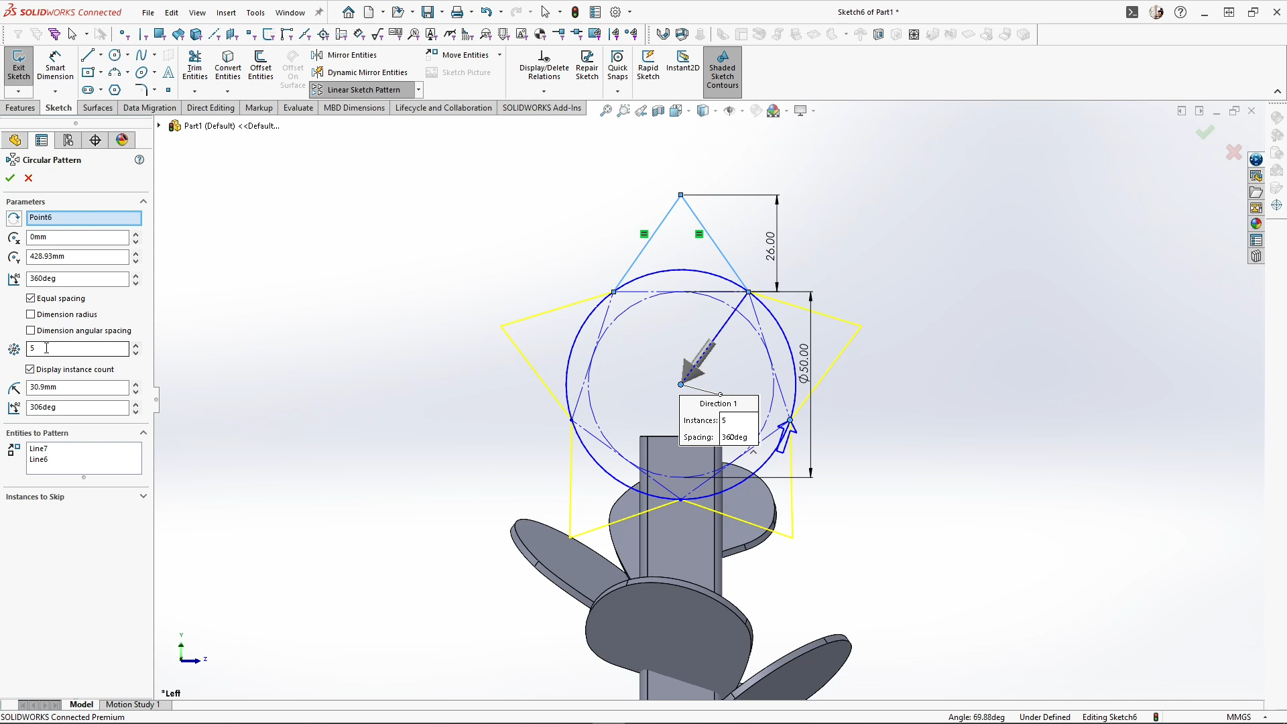Click the Motion Study 1 tab
1287x724 pixels.
tap(133, 705)
